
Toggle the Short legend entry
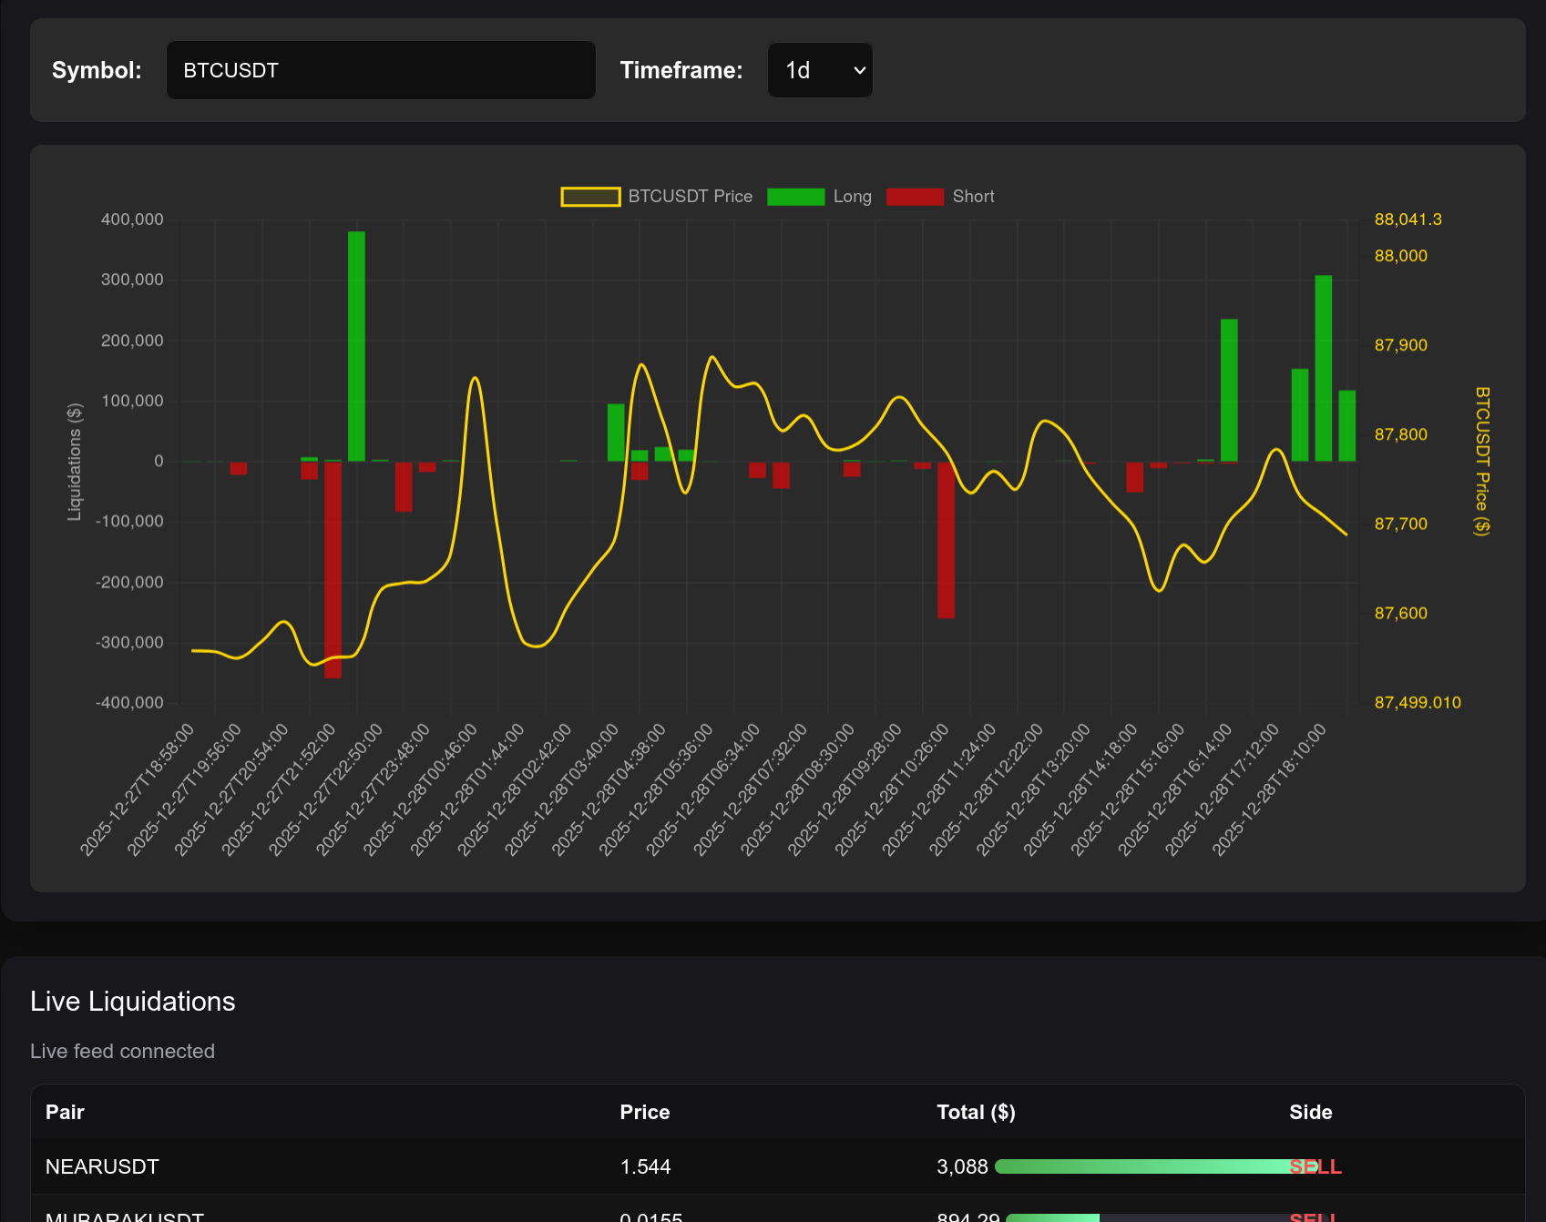click(x=973, y=196)
